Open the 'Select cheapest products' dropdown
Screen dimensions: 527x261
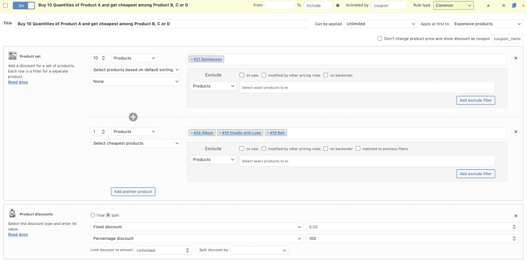tap(136, 143)
